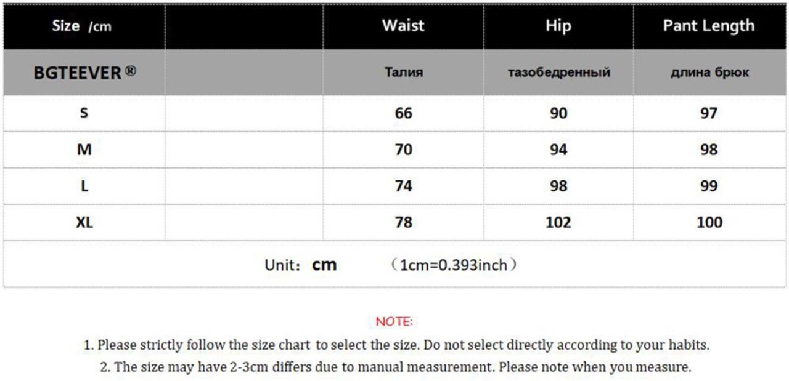The image size is (789, 381).
Task: Click the 1cm=0.393inch conversion text
Action: [454, 265]
